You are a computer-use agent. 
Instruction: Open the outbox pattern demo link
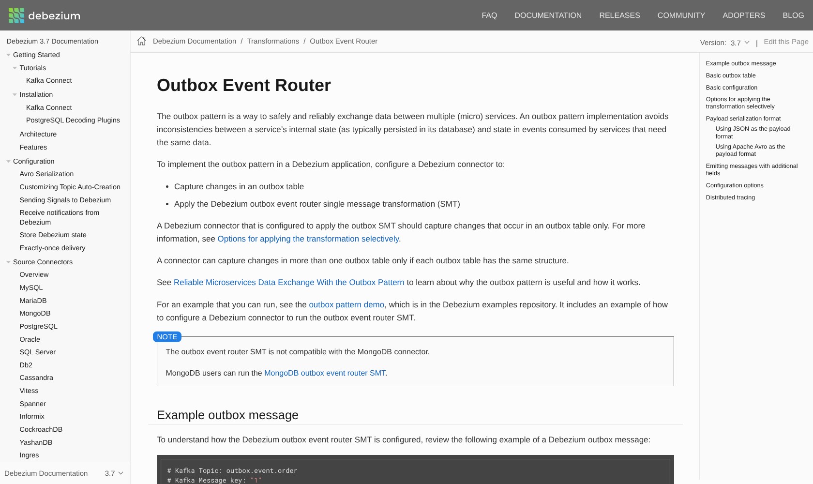tap(346, 304)
